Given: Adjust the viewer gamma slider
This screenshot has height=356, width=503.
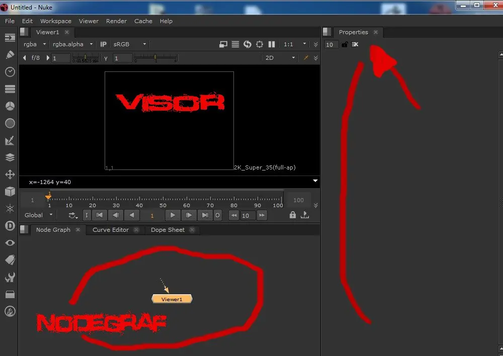Looking at the screenshot, I should 155,58.
